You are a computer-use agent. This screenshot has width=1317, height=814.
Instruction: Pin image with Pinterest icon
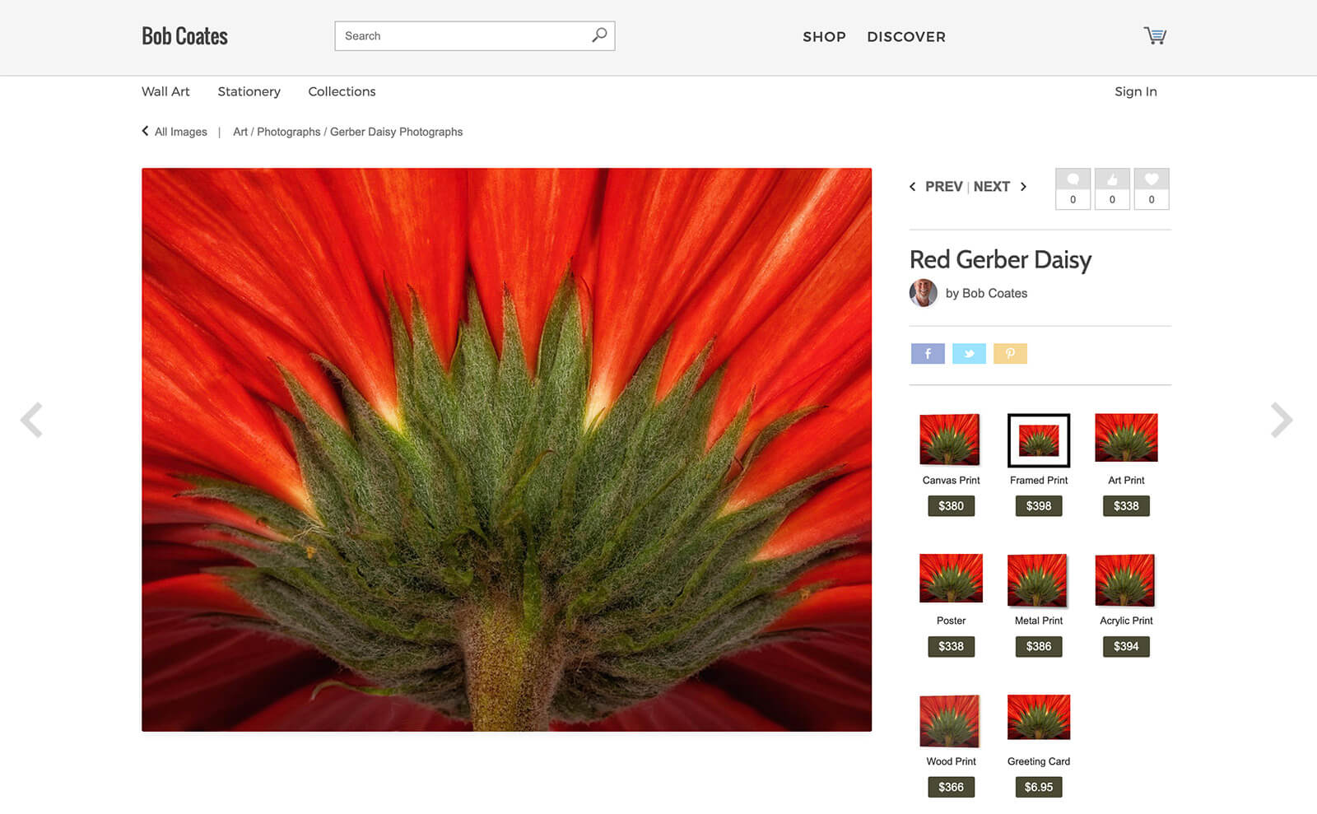pyautogui.click(x=1010, y=354)
